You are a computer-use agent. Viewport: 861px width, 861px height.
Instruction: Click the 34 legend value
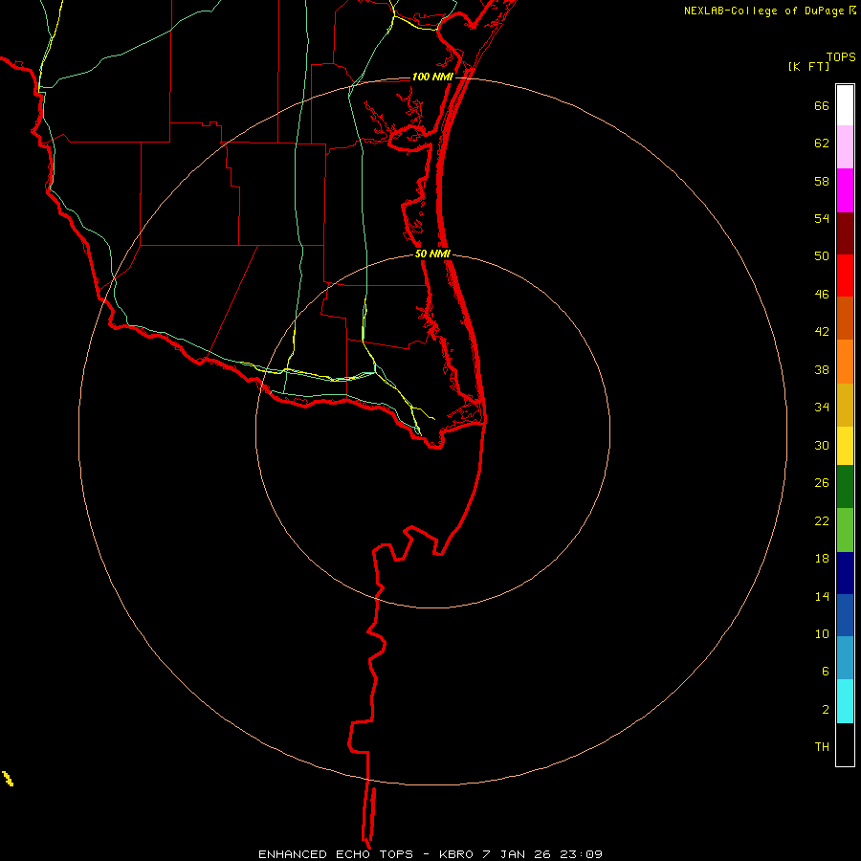click(x=822, y=408)
